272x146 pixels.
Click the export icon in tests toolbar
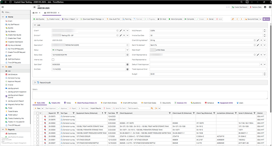[x=156, y=108]
